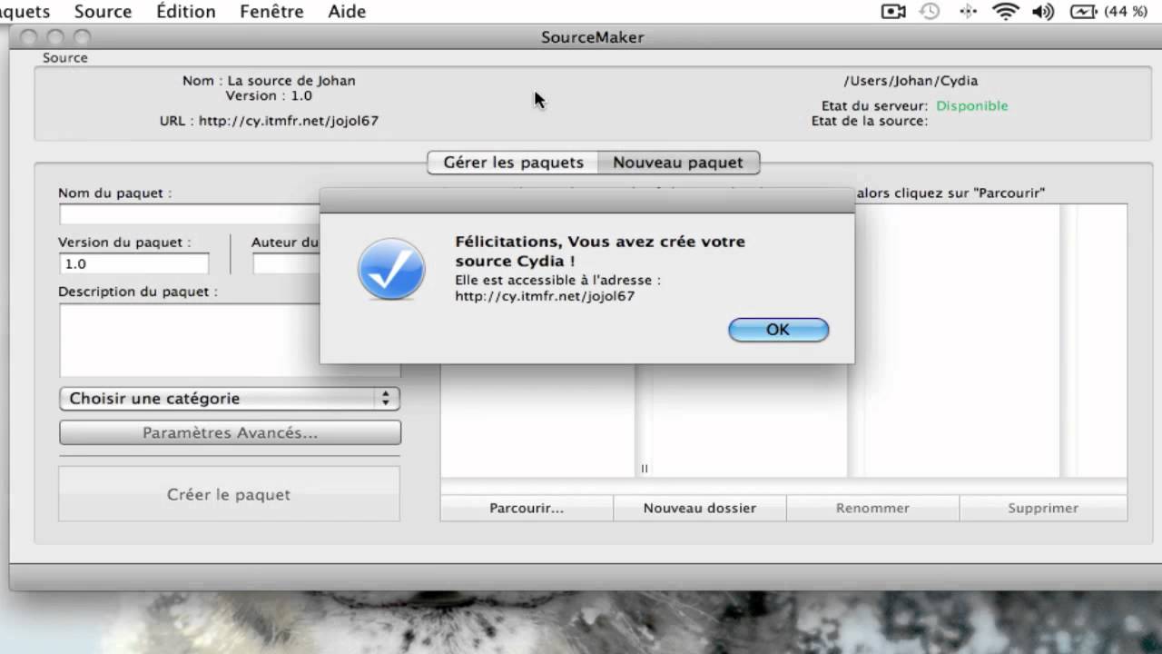The width and height of the screenshot is (1162, 654).
Task: Click the URL http://cy.itmfr.net/jojol67 text in header
Action: [269, 121]
